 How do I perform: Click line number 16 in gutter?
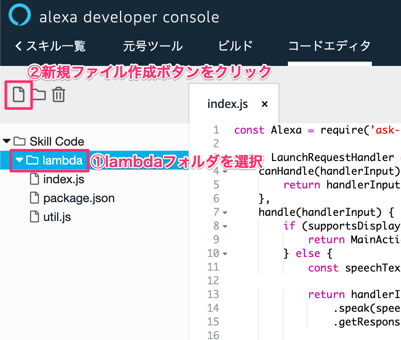point(213,335)
